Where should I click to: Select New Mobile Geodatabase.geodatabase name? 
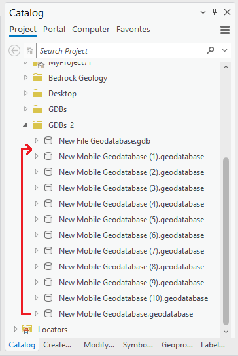point(126,314)
